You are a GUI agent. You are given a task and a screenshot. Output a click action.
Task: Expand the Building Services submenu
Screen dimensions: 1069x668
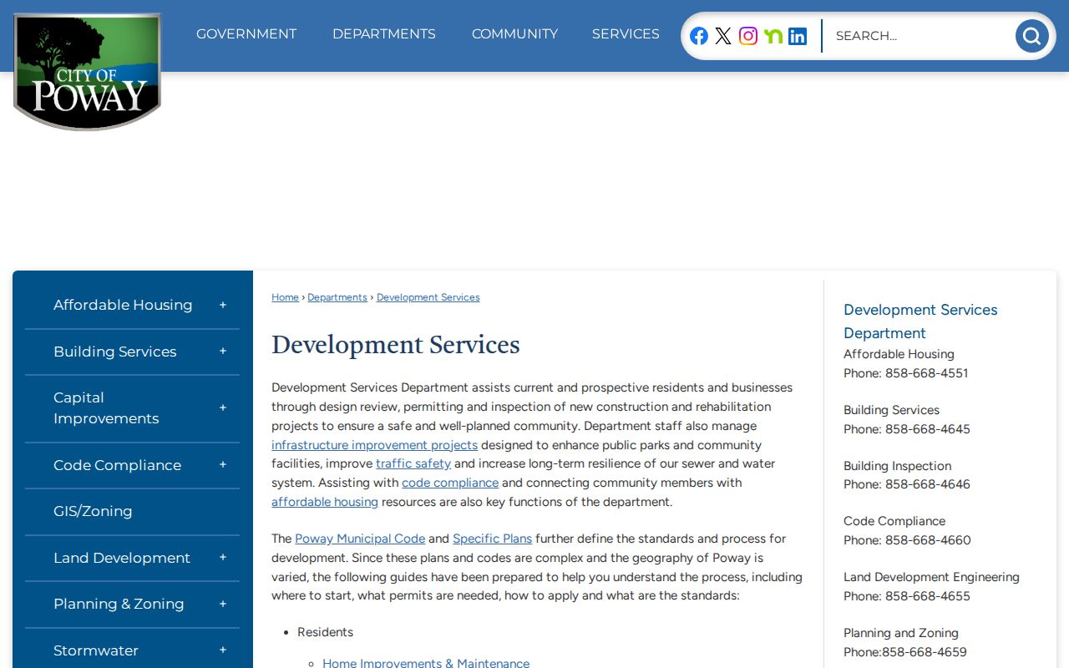pos(223,352)
